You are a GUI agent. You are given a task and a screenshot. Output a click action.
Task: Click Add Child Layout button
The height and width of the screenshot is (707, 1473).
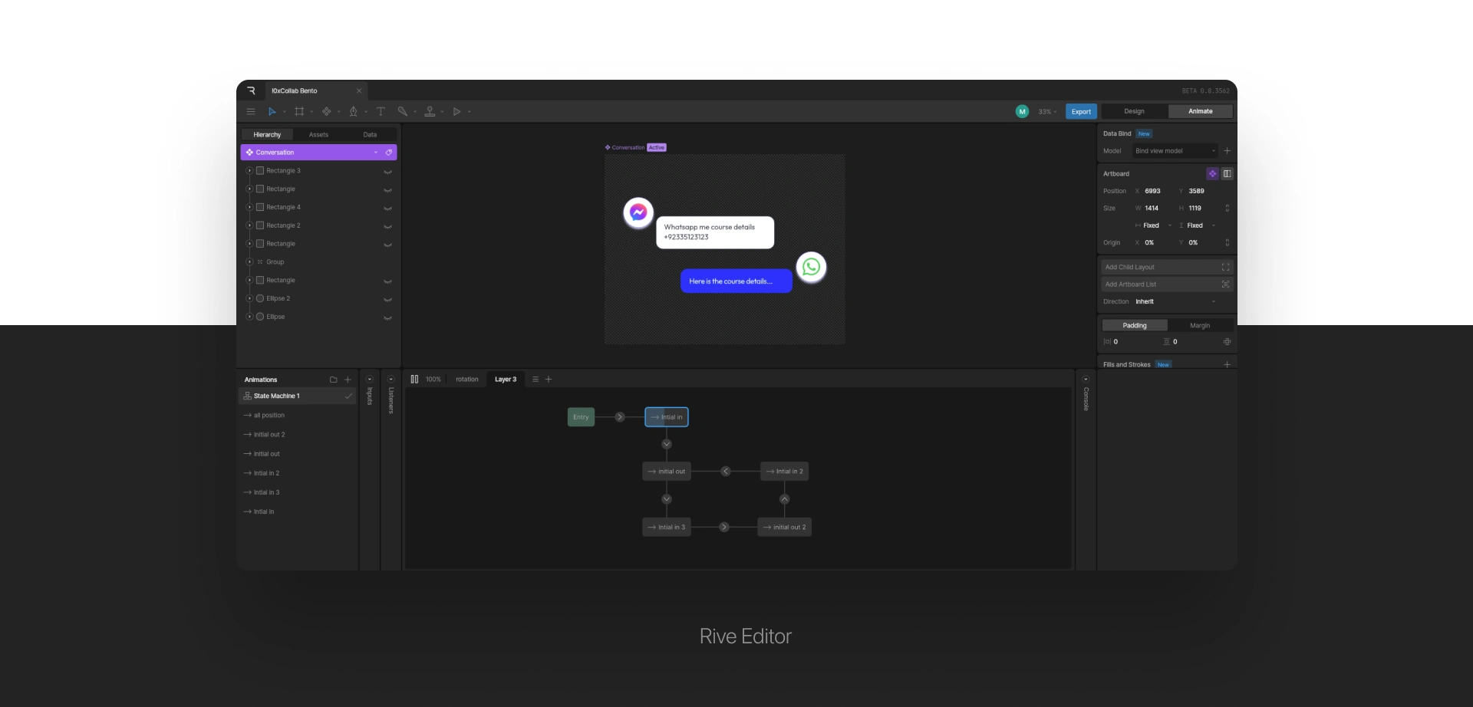pyautogui.click(x=1167, y=268)
